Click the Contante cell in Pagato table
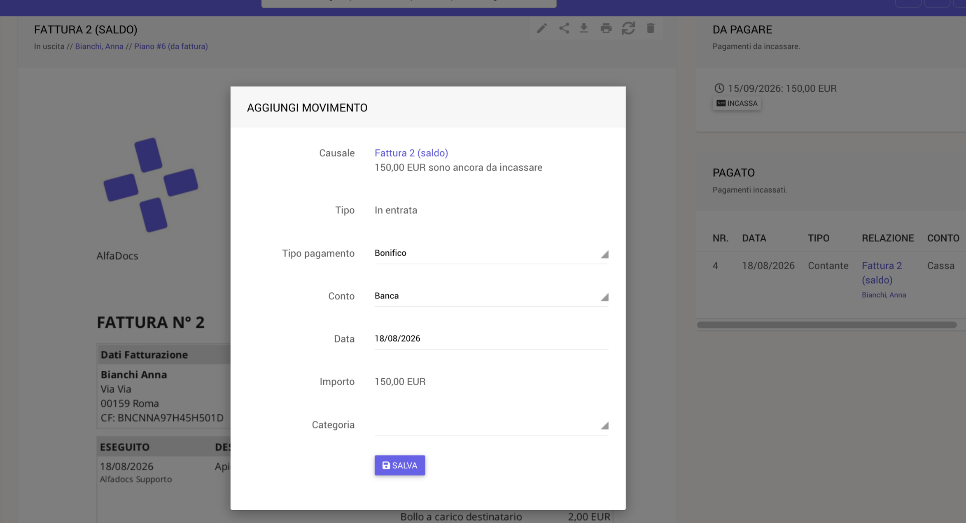 point(828,266)
